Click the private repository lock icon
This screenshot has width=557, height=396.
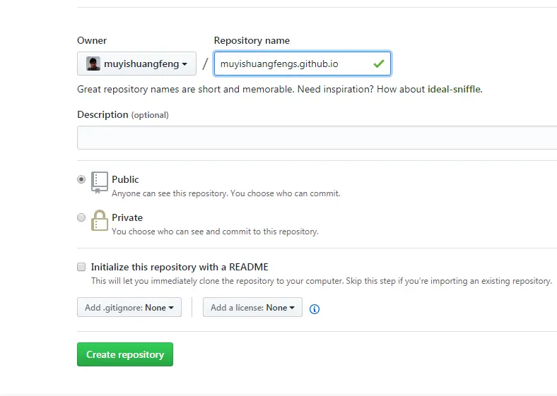point(100,220)
